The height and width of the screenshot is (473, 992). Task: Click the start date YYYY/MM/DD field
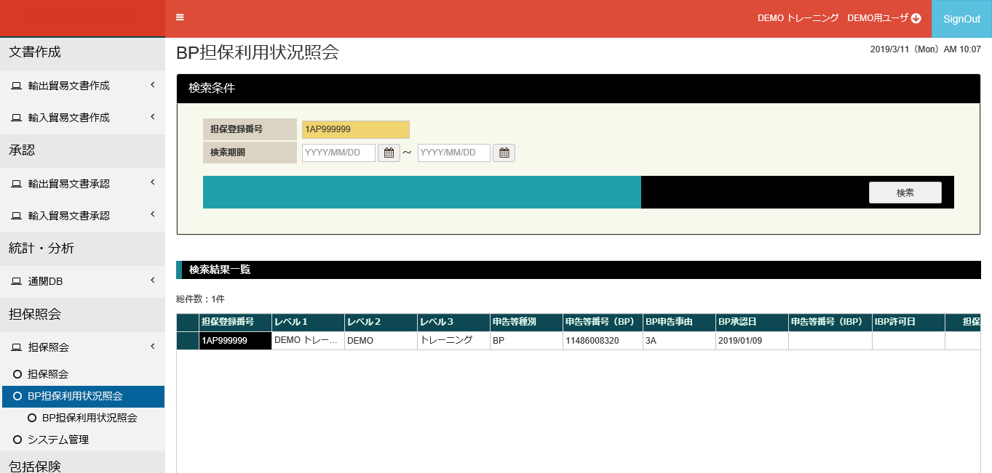tap(338, 153)
